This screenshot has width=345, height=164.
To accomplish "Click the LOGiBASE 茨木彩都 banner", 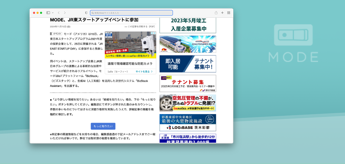I will click(188, 122).
